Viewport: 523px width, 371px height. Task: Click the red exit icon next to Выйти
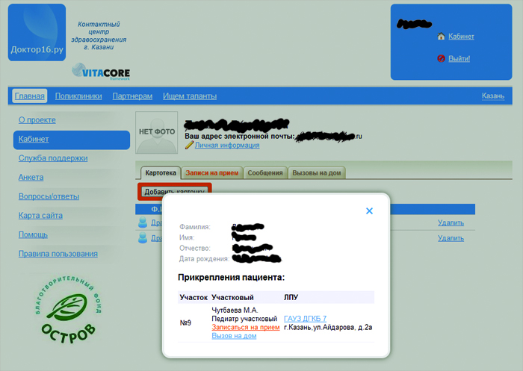(x=441, y=58)
